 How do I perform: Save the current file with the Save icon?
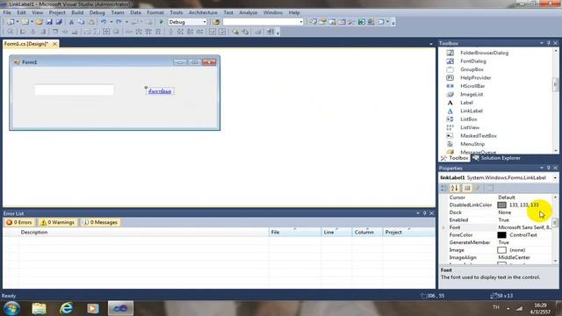click(x=49, y=22)
